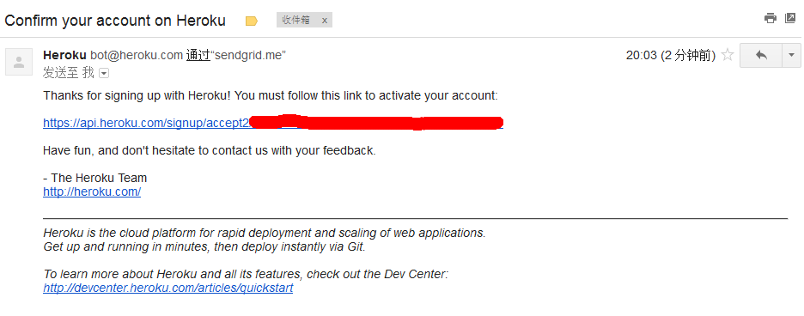This screenshot has width=804, height=316.
Task: Click the underlined 通过 link
Action: 198,56
